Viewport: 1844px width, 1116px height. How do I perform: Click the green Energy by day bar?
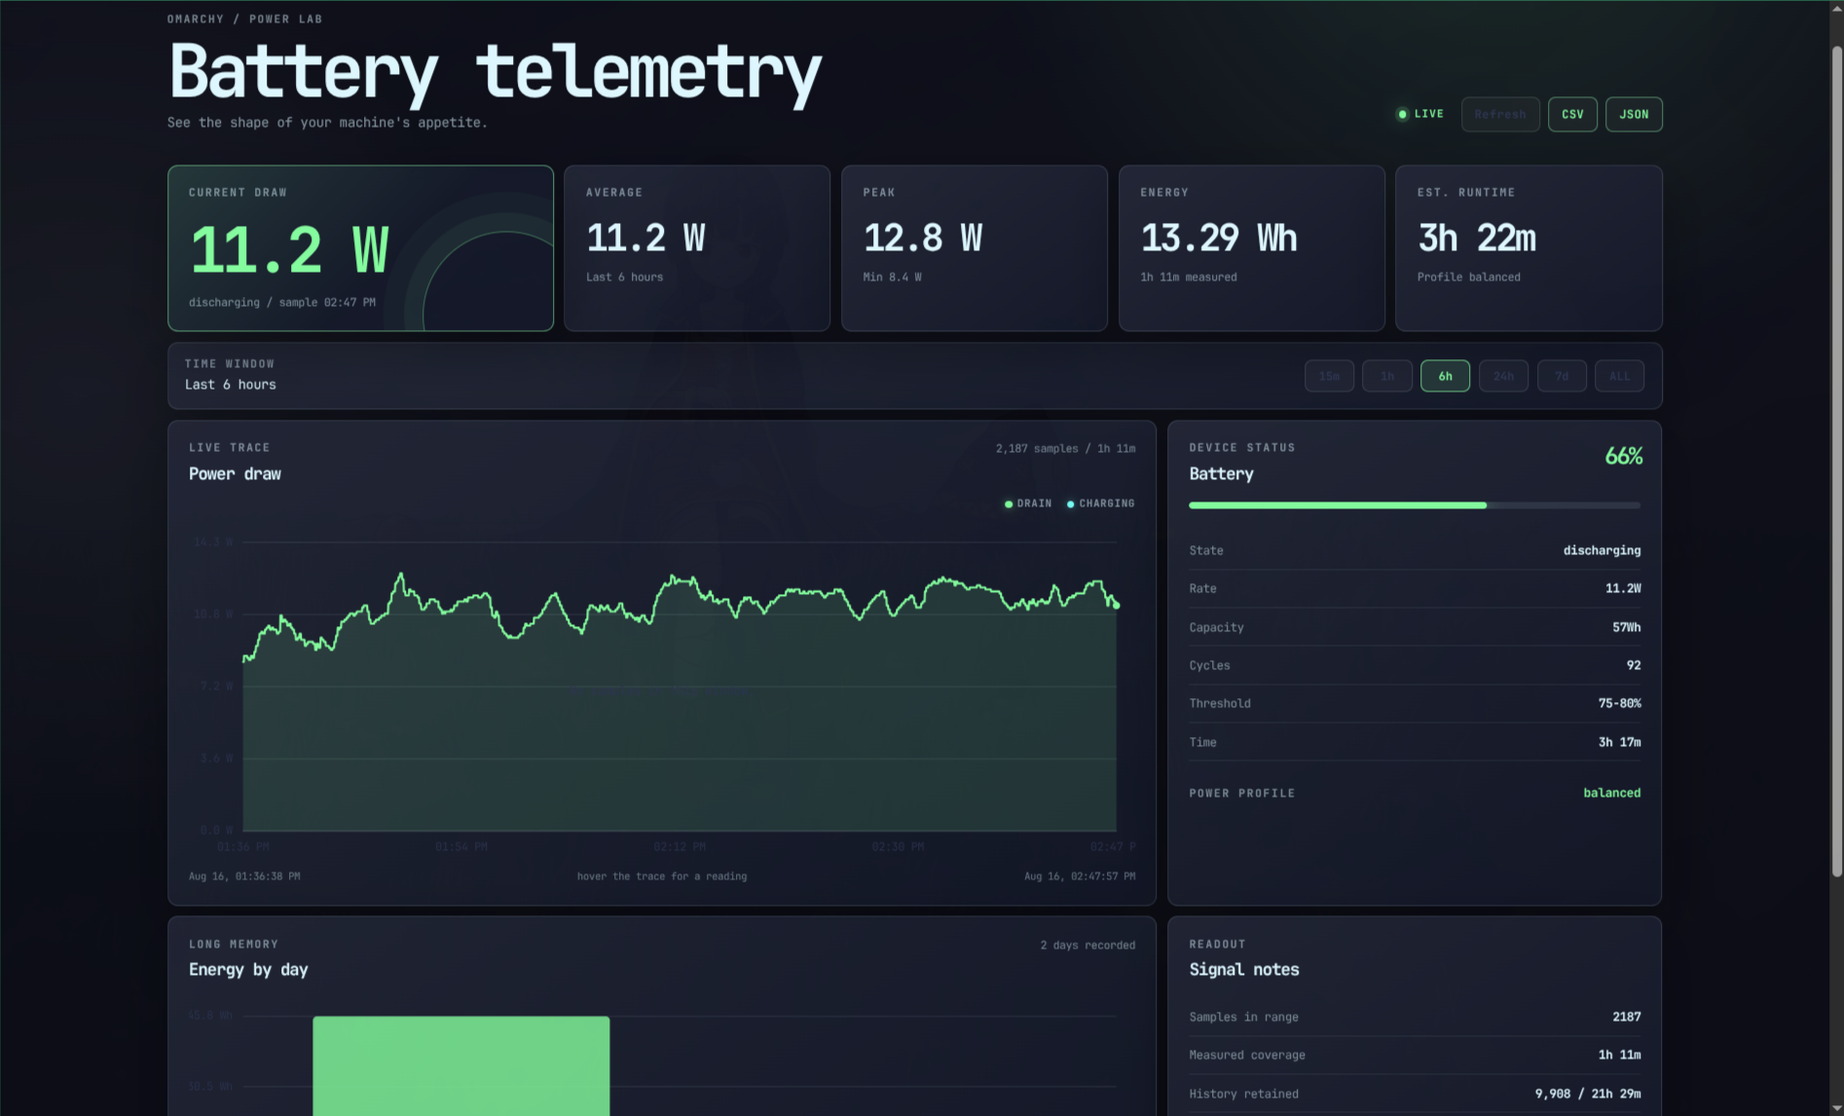(x=461, y=1065)
